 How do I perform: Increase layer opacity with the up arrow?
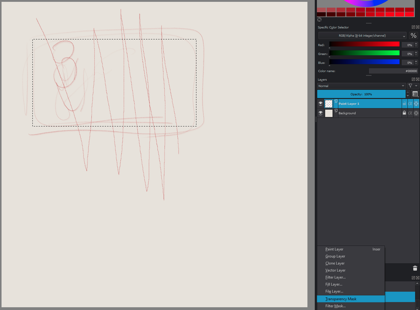coord(408,92)
